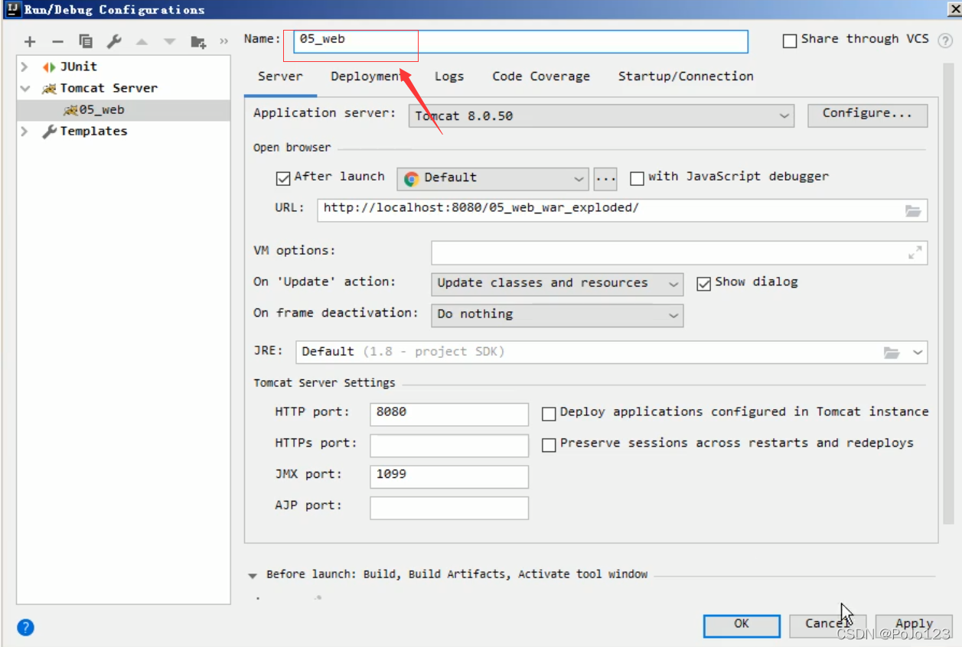
Task: Switch to the Deployment tab
Action: (x=367, y=76)
